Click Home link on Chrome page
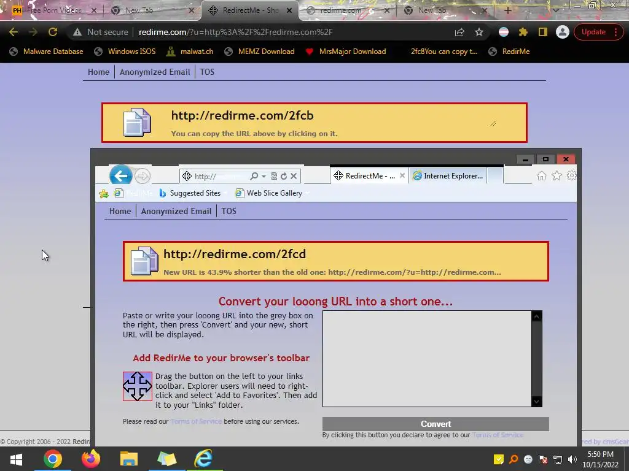This screenshot has height=471, width=629. coord(99,72)
